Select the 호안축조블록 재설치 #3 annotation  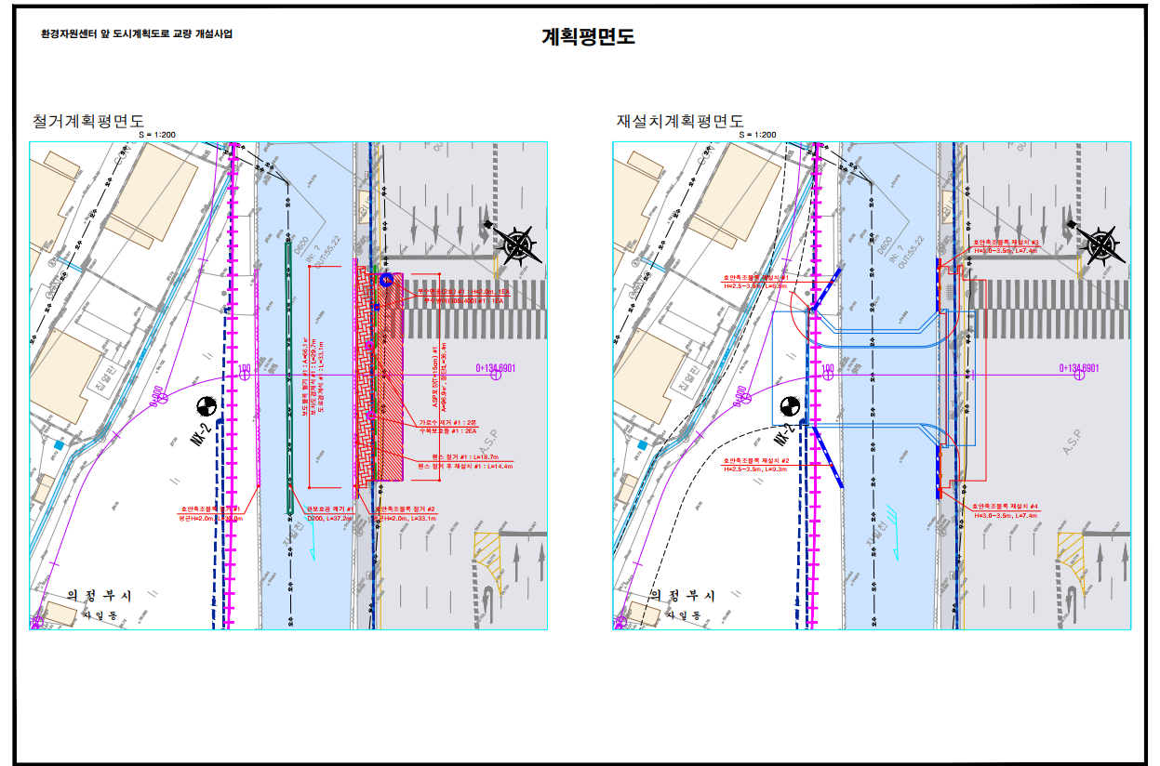tap(1005, 241)
